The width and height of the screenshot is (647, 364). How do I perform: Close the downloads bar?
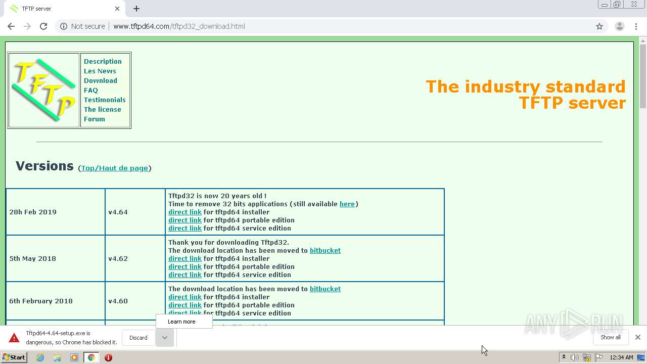pos(637,337)
